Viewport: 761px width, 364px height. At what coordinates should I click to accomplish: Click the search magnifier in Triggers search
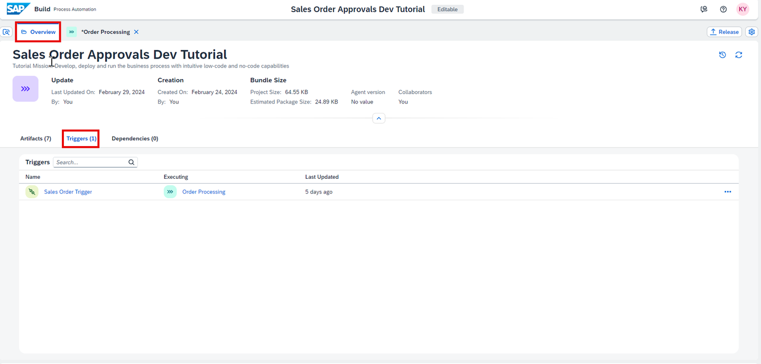point(132,162)
